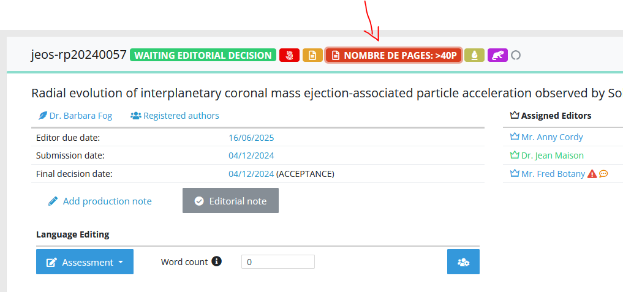
Task: Click the crown icon next to Anny Cordy
Action: pos(515,137)
